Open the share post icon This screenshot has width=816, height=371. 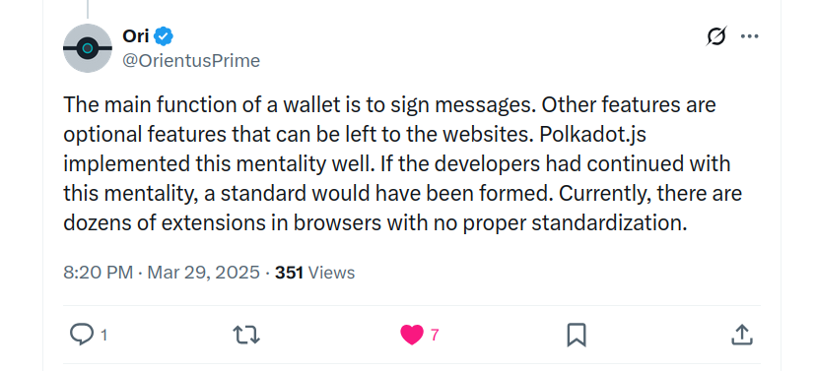[x=742, y=335]
